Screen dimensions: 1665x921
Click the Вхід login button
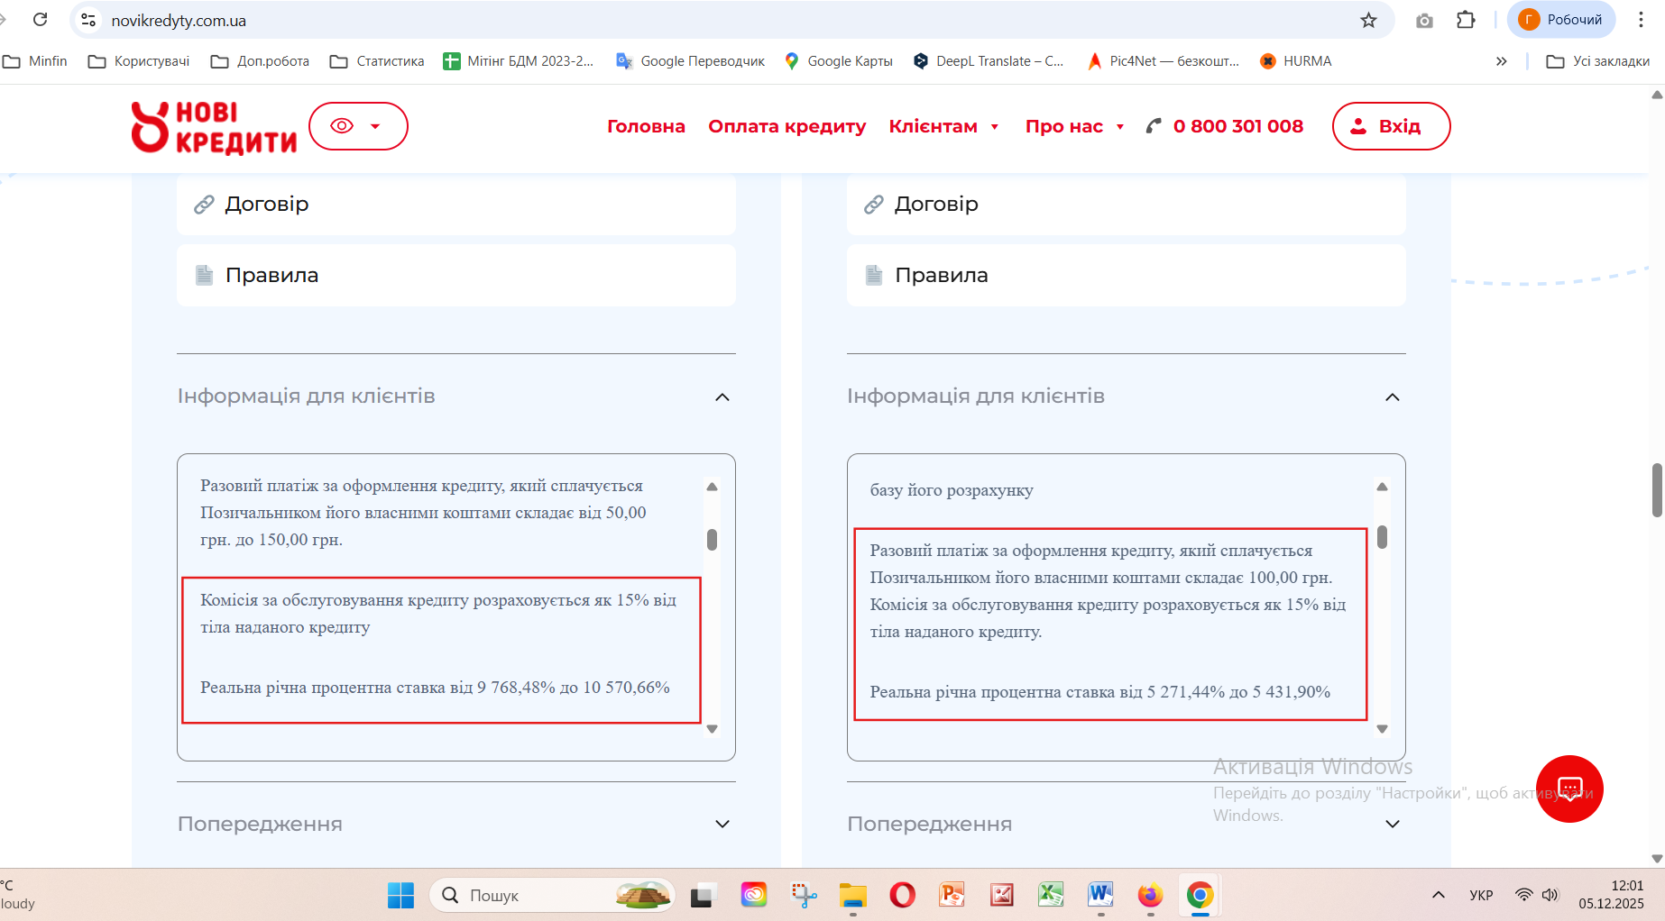pos(1391,126)
